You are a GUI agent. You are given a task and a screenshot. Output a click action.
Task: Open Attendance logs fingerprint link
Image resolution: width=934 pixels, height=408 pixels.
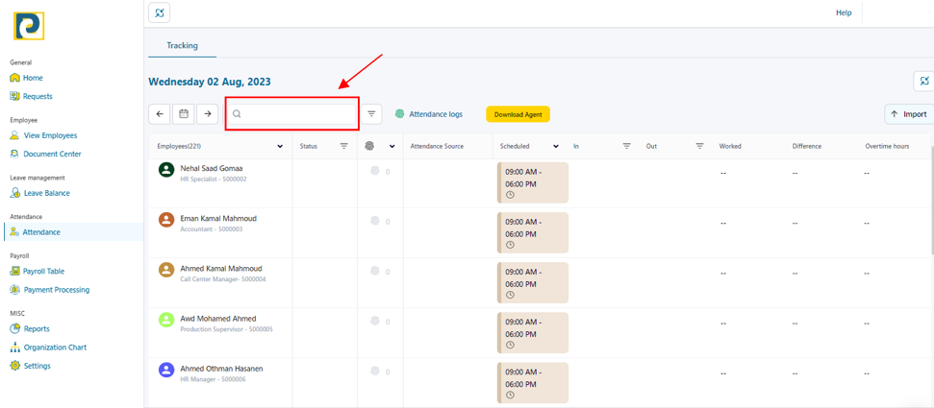(x=429, y=114)
